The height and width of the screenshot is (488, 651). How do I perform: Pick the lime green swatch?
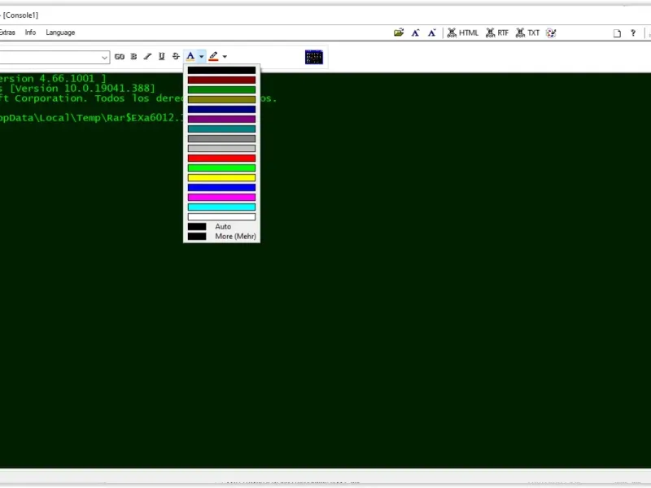tap(221, 168)
